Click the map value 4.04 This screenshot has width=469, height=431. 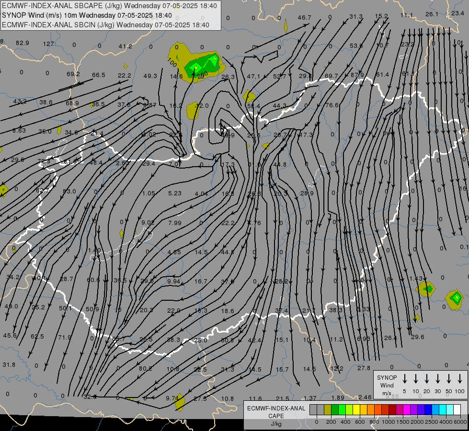pos(201,194)
